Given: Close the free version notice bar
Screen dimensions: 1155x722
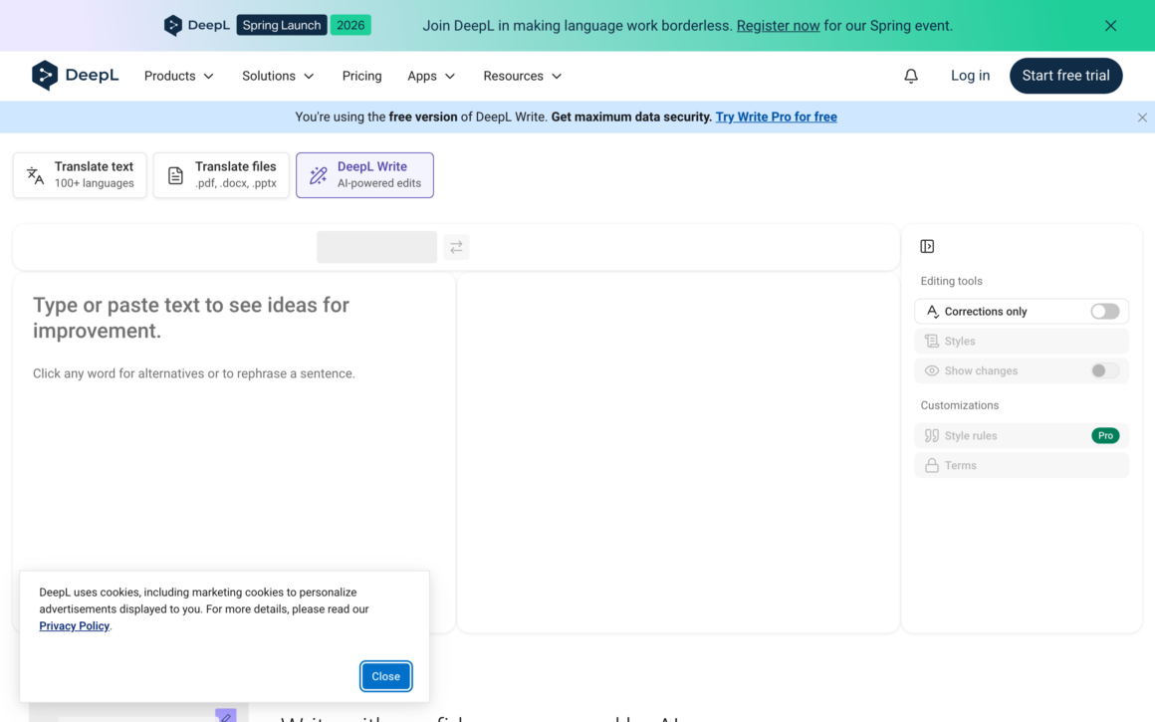Looking at the screenshot, I should point(1142,118).
